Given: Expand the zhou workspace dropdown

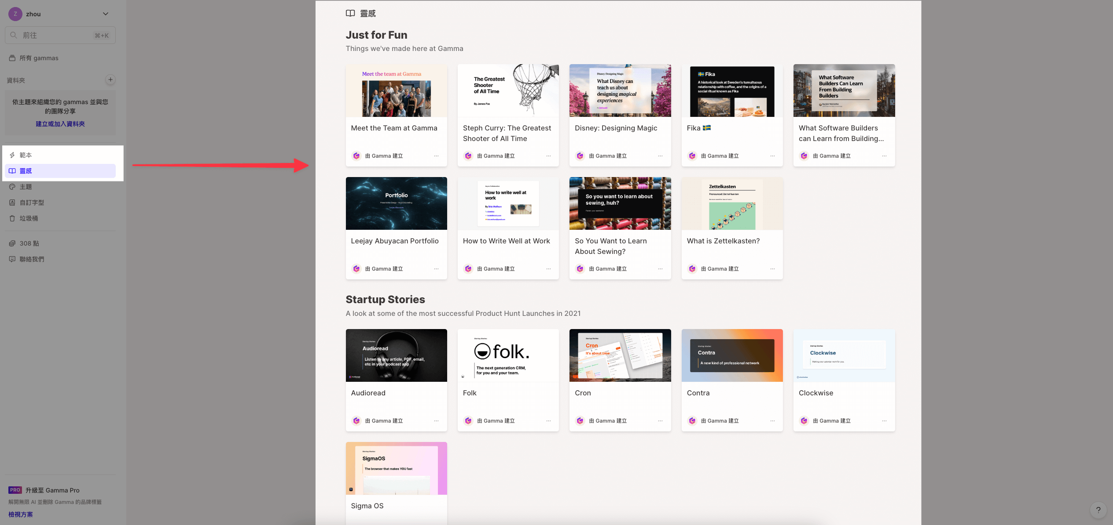Looking at the screenshot, I should point(106,14).
